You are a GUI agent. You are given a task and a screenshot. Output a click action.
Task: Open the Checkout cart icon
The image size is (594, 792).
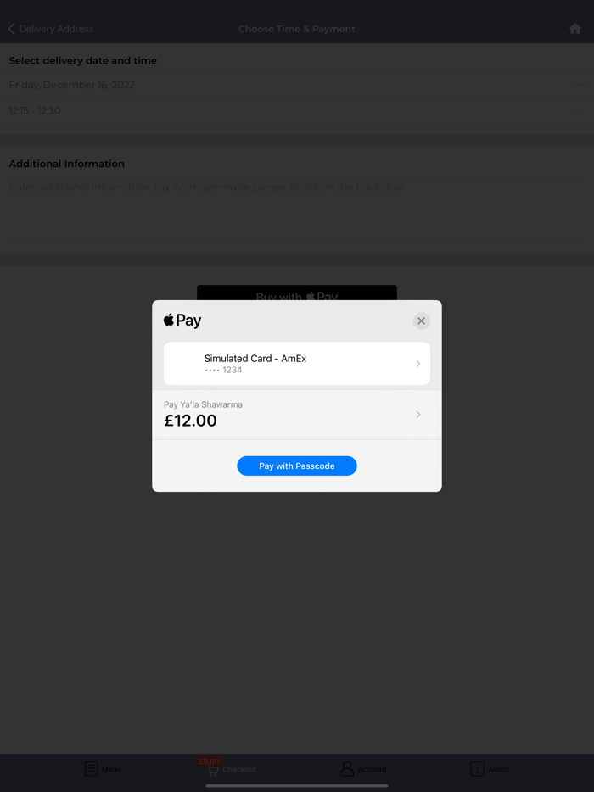click(213, 771)
